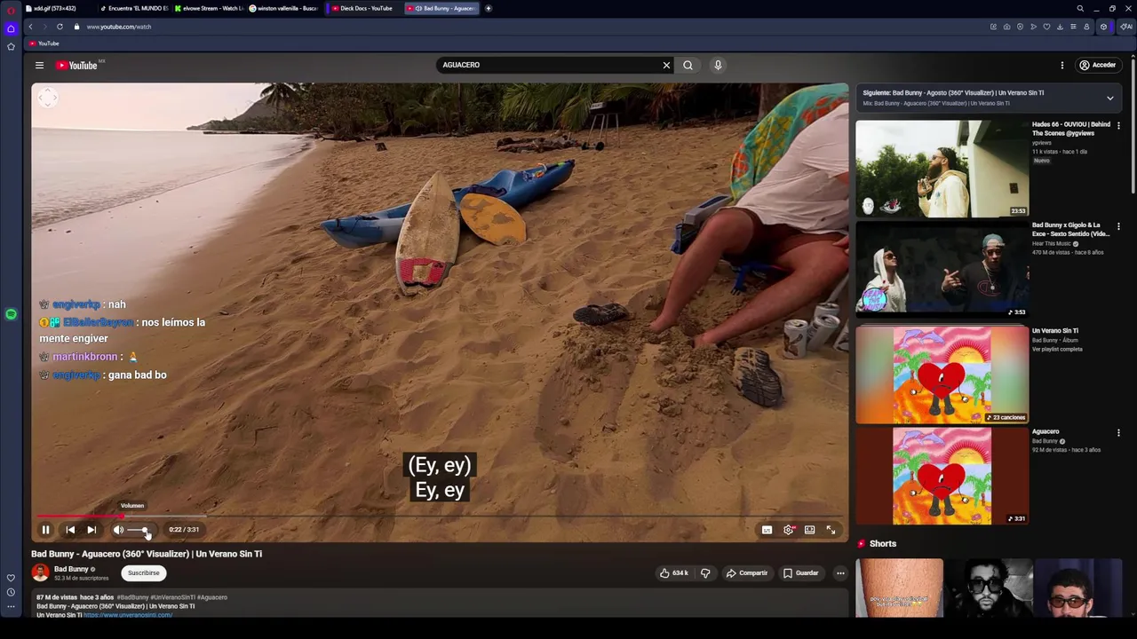This screenshot has height=639, width=1137.
Task: Open the sidebar bookmarks star icon
Action: [x=11, y=46]
